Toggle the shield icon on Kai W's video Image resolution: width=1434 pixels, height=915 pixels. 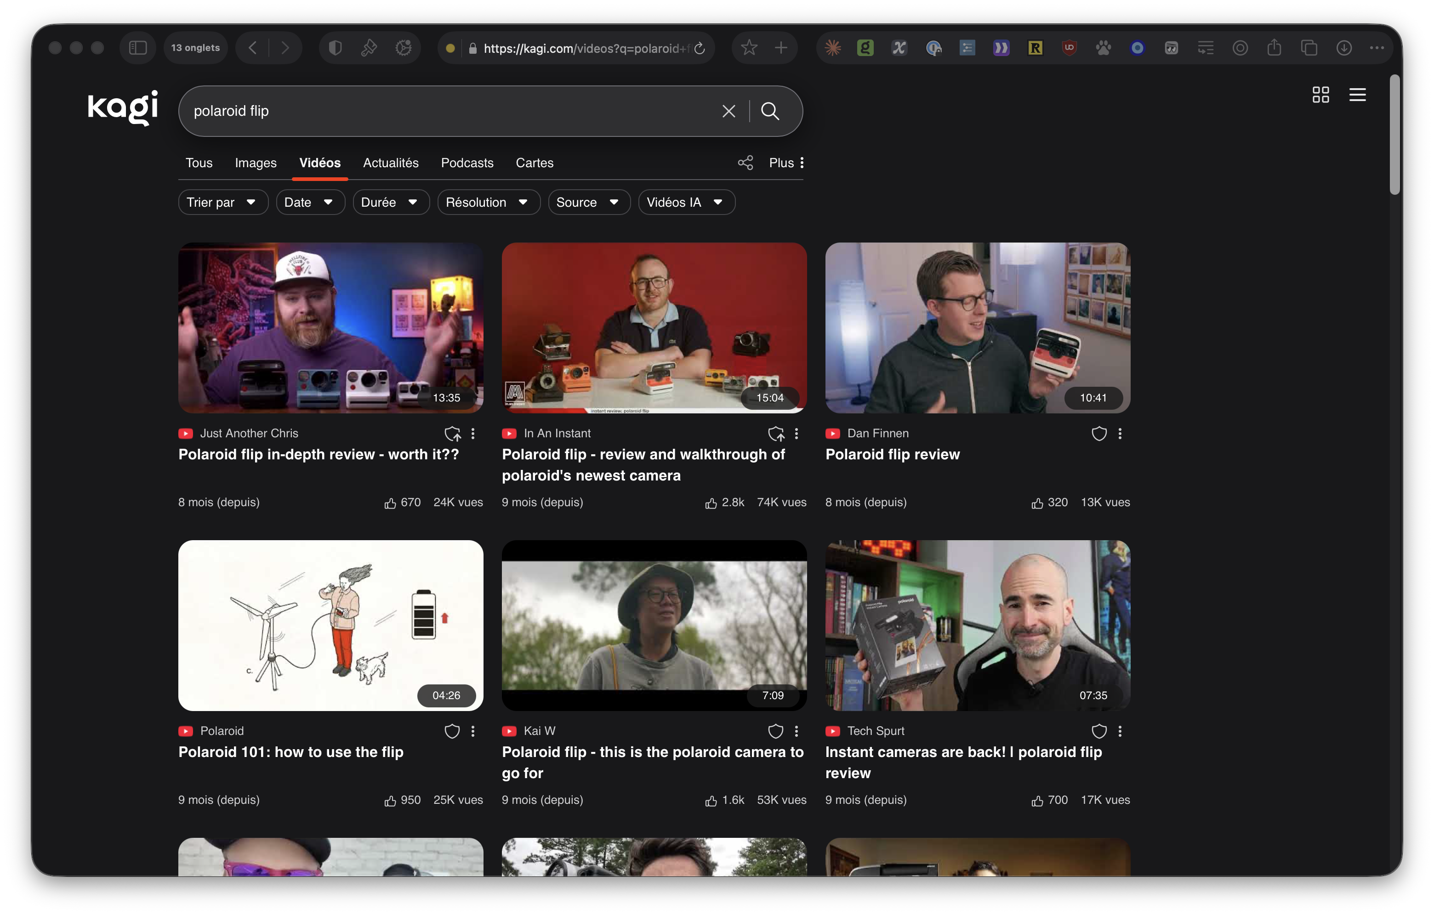tap(775, 731)
